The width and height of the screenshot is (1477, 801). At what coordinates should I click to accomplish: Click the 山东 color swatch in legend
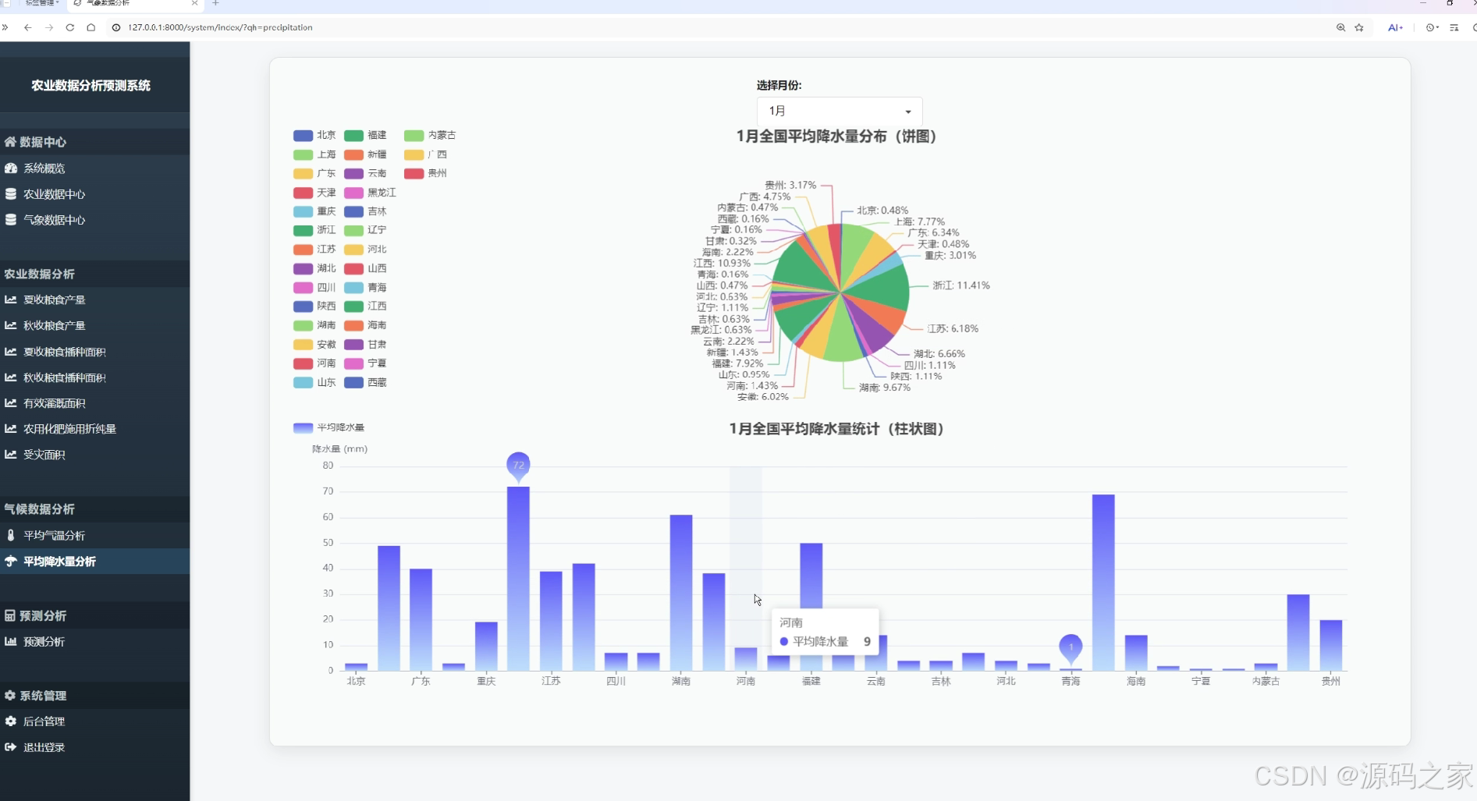pyautogui.click(x=303, y=382)
